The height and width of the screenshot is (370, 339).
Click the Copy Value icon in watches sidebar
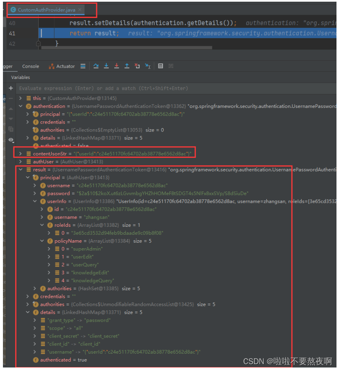click(11, 129)
